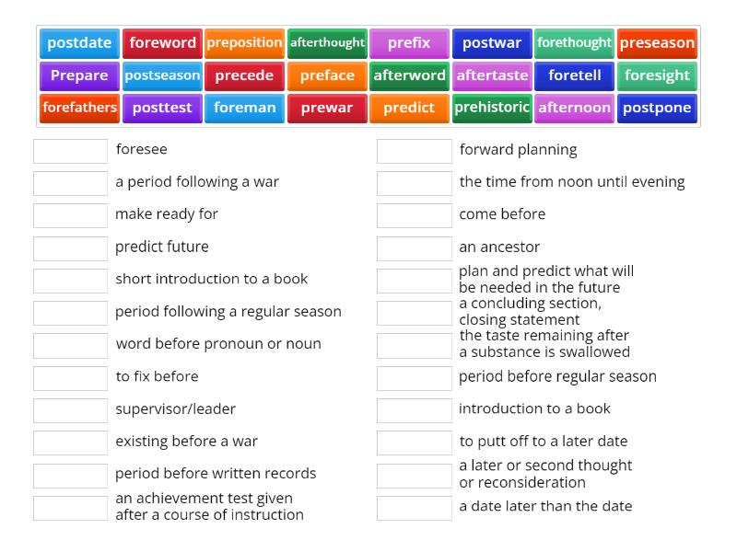Click the slot next to "supervisor/leader"
Viewport: 737px width, 552px height.
pyautogui.click(x=69, y=410)
